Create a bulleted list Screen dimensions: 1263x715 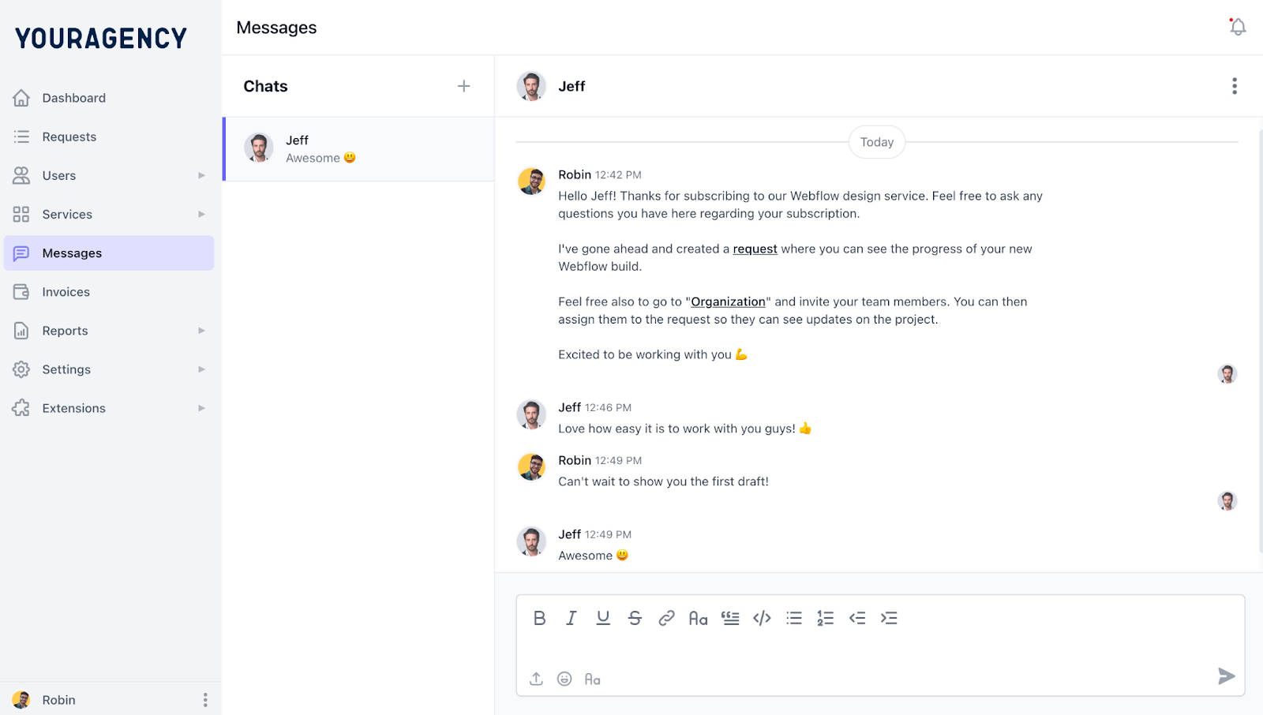793,618
